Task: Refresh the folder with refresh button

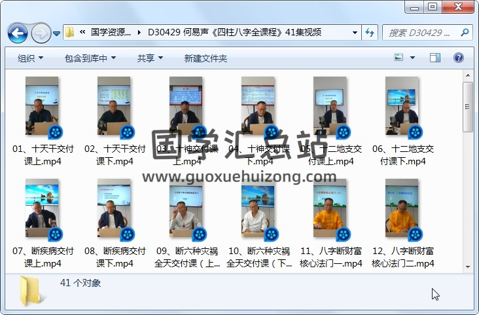Action: tap(370, 33)
